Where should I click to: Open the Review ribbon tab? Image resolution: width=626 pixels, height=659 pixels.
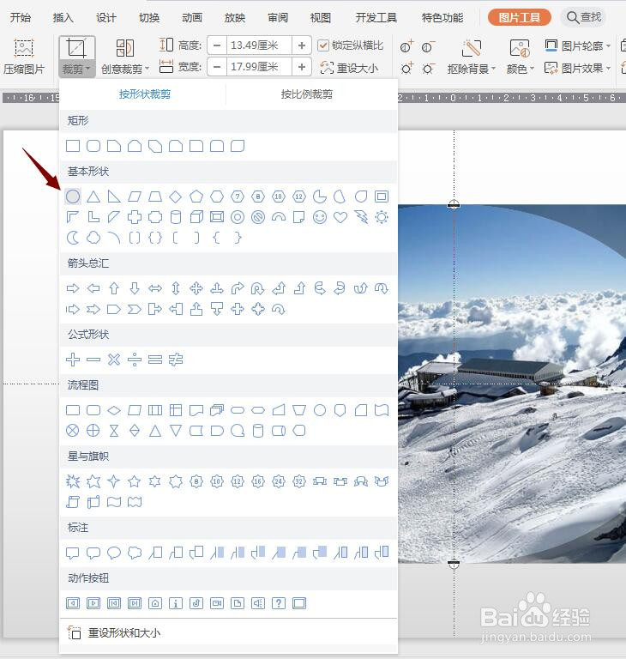click(278, 18)
